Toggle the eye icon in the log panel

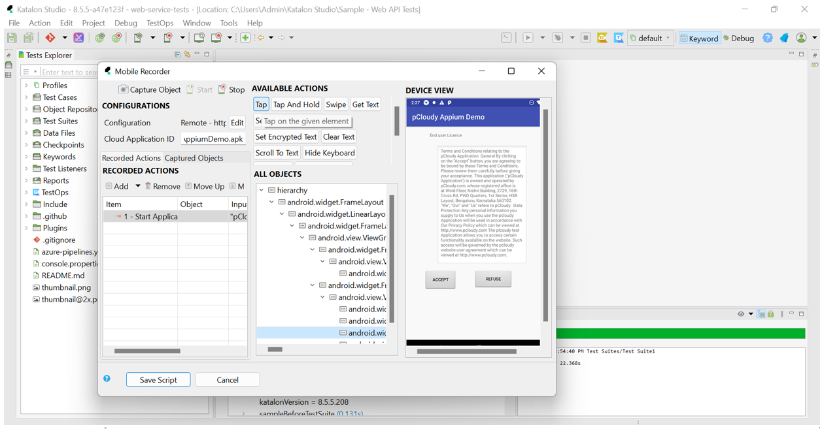click(x=740, y=314)
